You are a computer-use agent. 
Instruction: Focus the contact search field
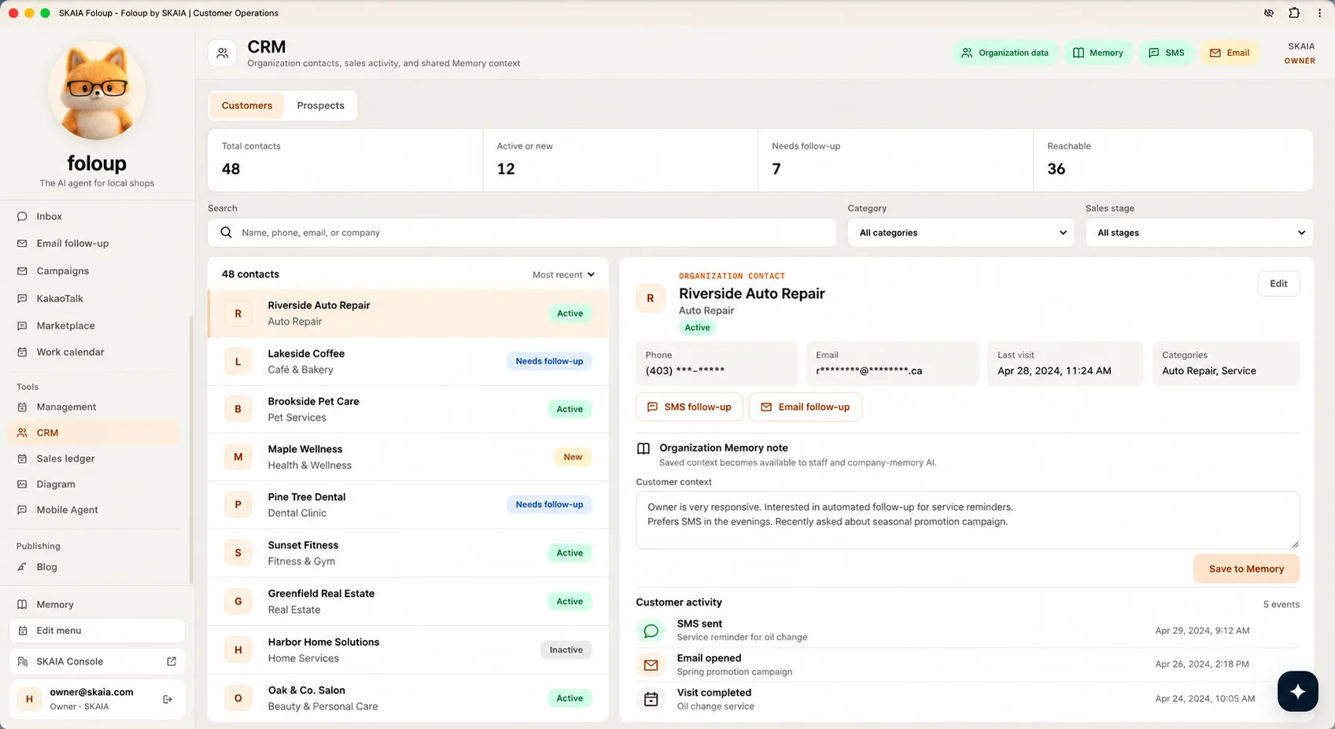coord(522,233)
